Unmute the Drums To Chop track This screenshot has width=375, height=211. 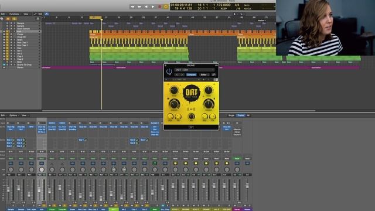[4, 64]
